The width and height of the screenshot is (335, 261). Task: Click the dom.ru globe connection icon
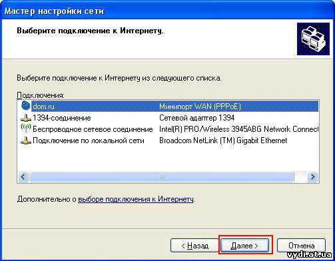[x=25, y=106]
